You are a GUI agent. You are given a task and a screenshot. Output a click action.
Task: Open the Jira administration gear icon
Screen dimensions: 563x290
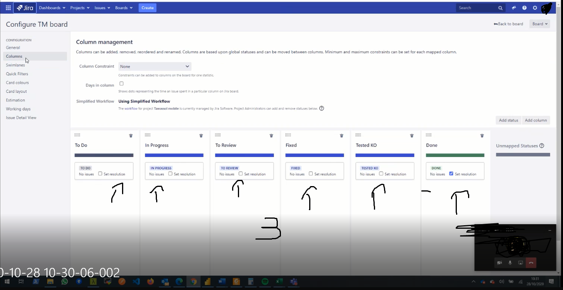[x=535, y=8]
